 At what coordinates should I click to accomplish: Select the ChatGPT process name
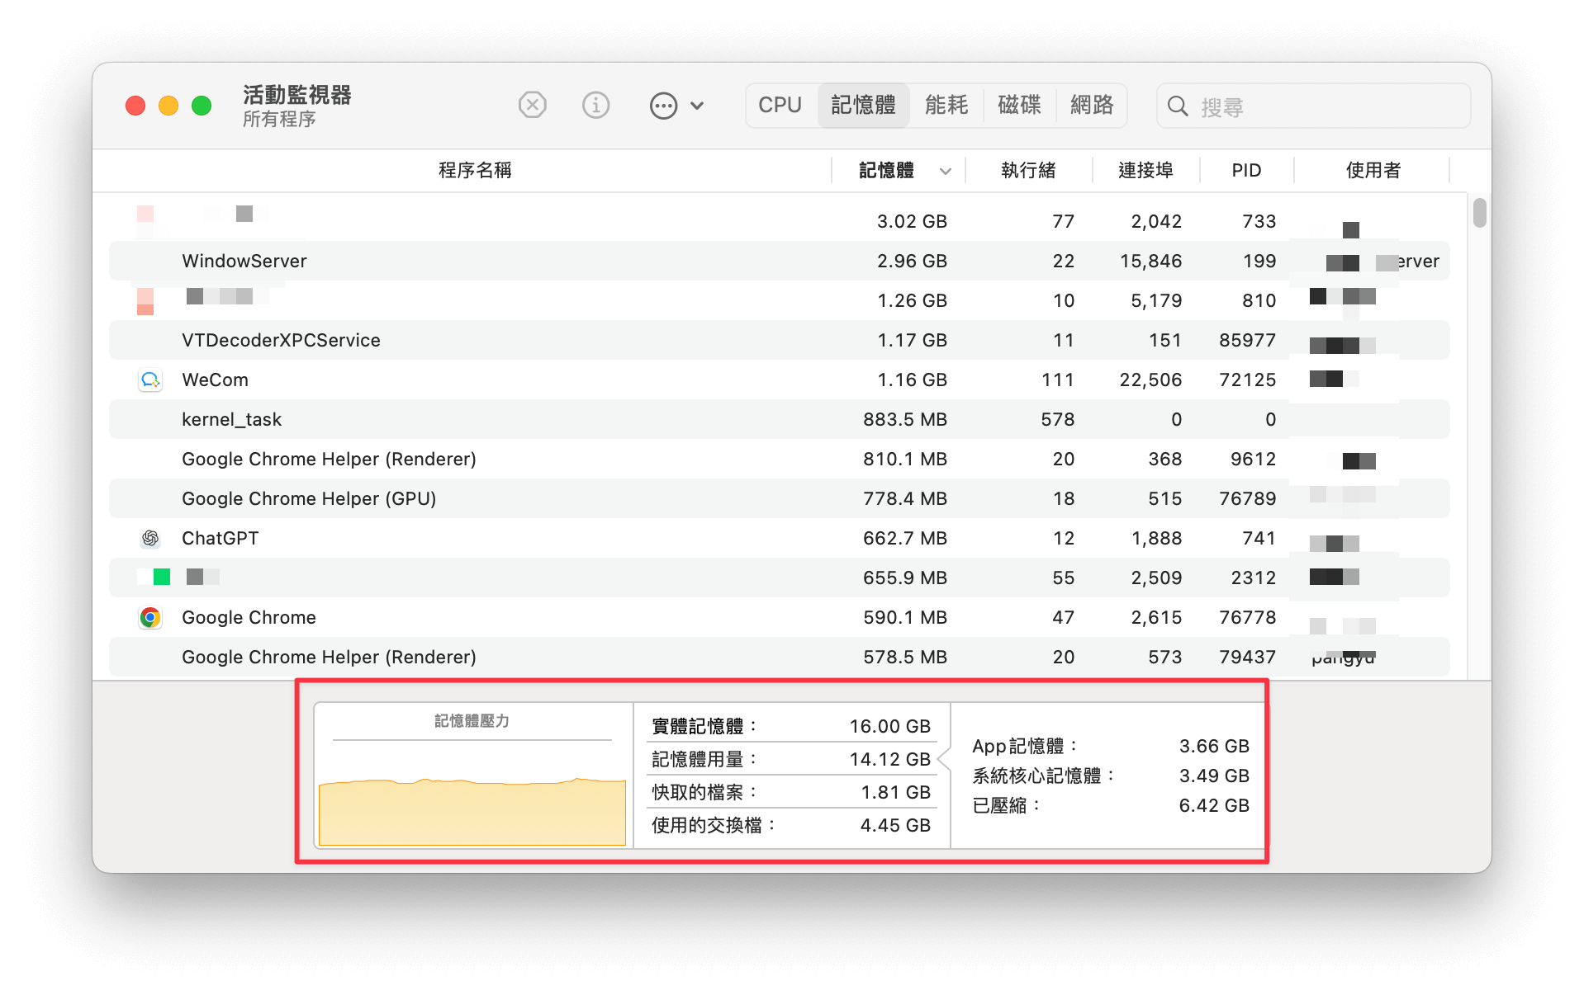(x=220, y=538)
